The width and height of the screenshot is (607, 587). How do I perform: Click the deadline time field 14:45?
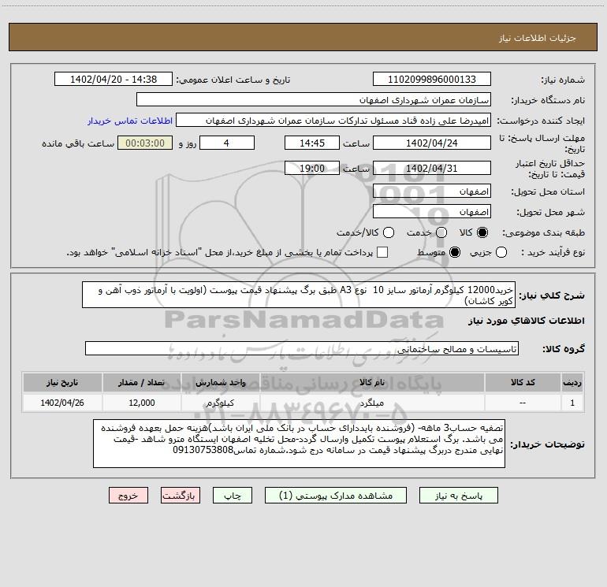[x=312, y=143]
